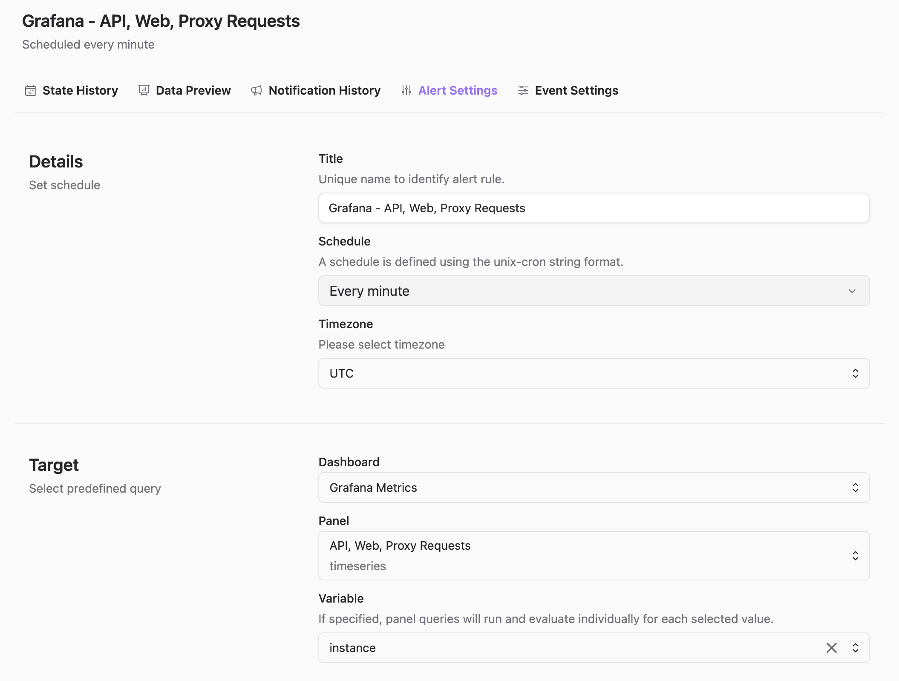Viewport: 899px width, 681px height.
Task: Click the 'Unique name to identify alert rule.' hint
Action: pyautogui.click(x=412, y=179)
